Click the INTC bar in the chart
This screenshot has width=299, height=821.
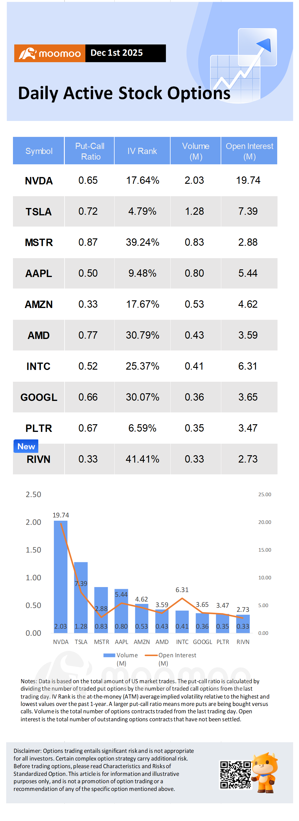pyautogui.click(x=182, y=622)
